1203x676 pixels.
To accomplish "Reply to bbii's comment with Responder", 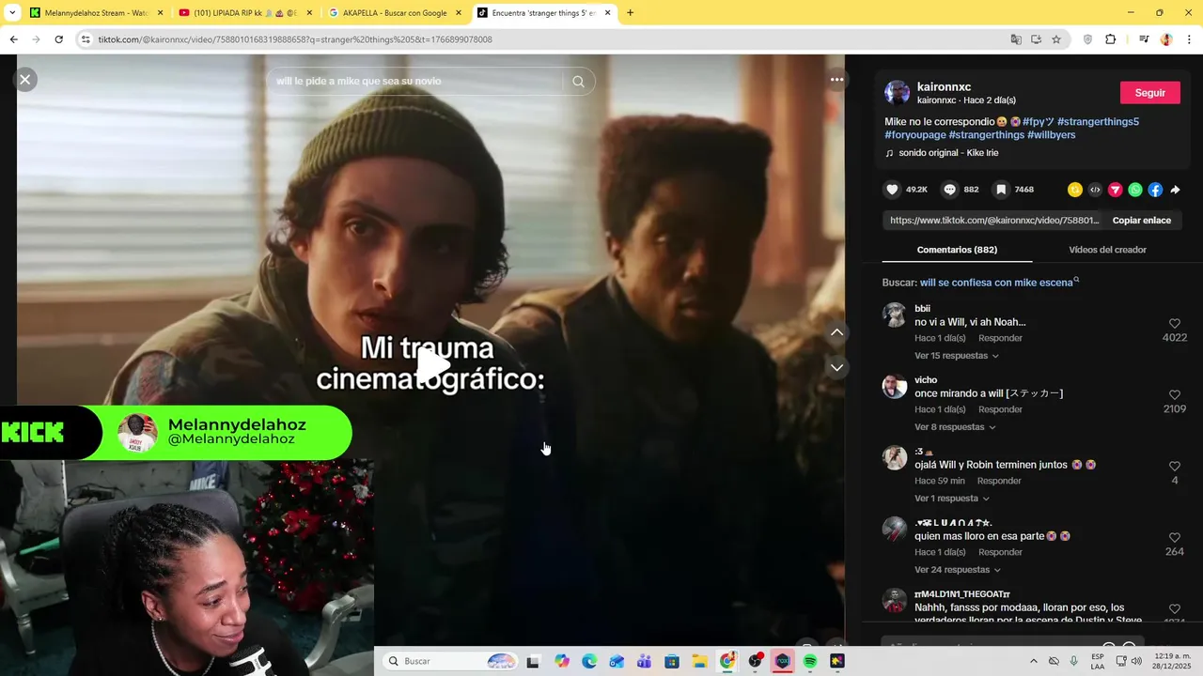I will click(1000, 338).
